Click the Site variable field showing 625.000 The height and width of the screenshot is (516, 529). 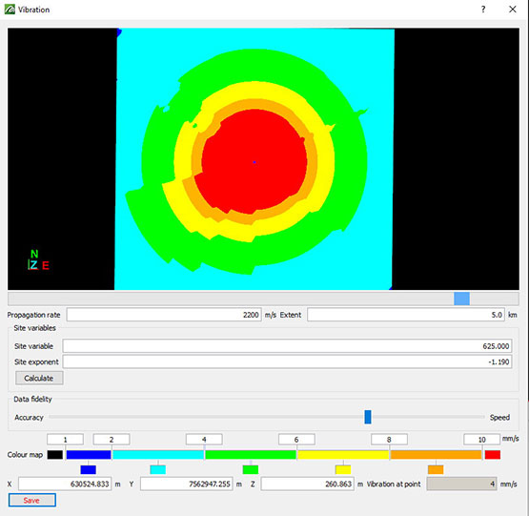click(288, 346)
